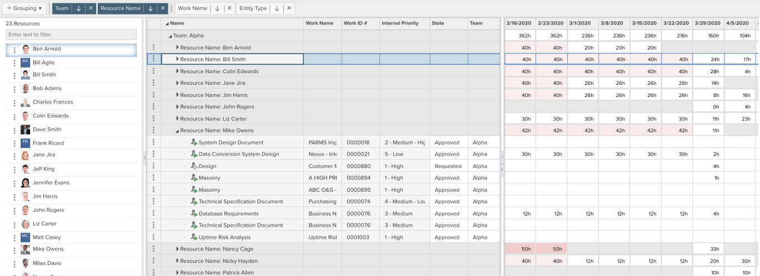760x276 pixels.
Task: Open row menu dots for System Design Document
Action: [x=153, y=142]
